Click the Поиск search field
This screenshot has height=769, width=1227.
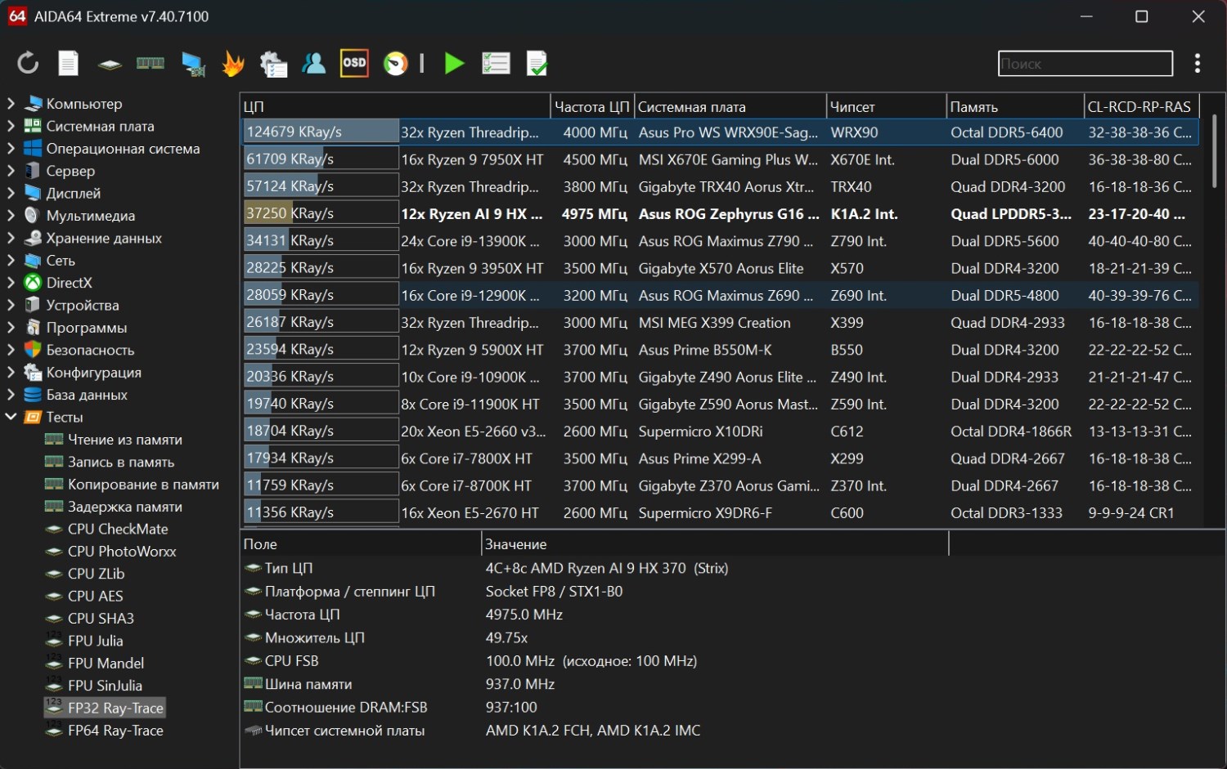(1085, 64)
